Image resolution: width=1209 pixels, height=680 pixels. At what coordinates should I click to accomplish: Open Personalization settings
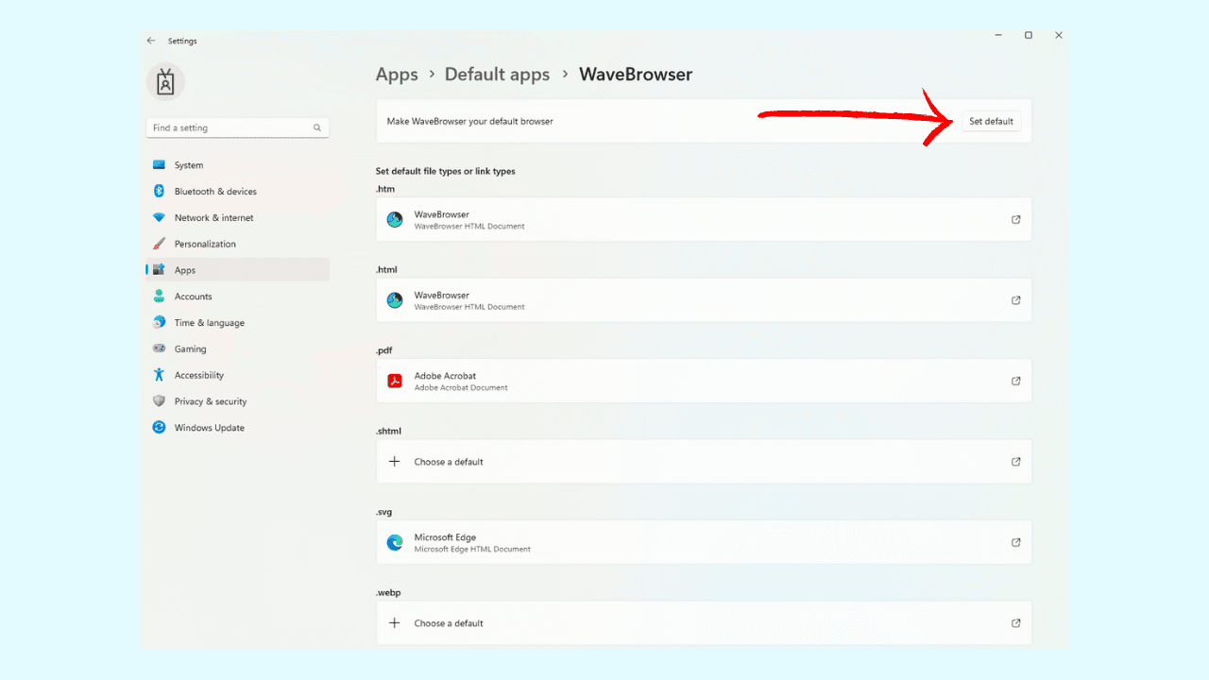point(204,244)
